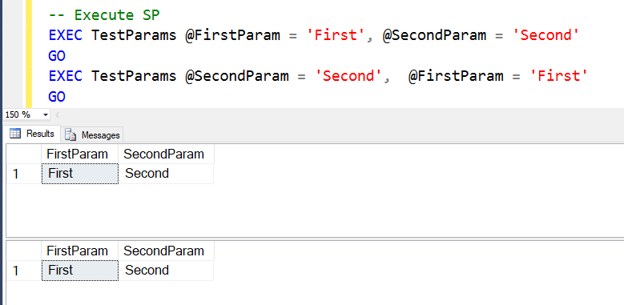Select the 'Second' cell in first result set
This screenshot has height=305, width=624.
tap(166, 174)
